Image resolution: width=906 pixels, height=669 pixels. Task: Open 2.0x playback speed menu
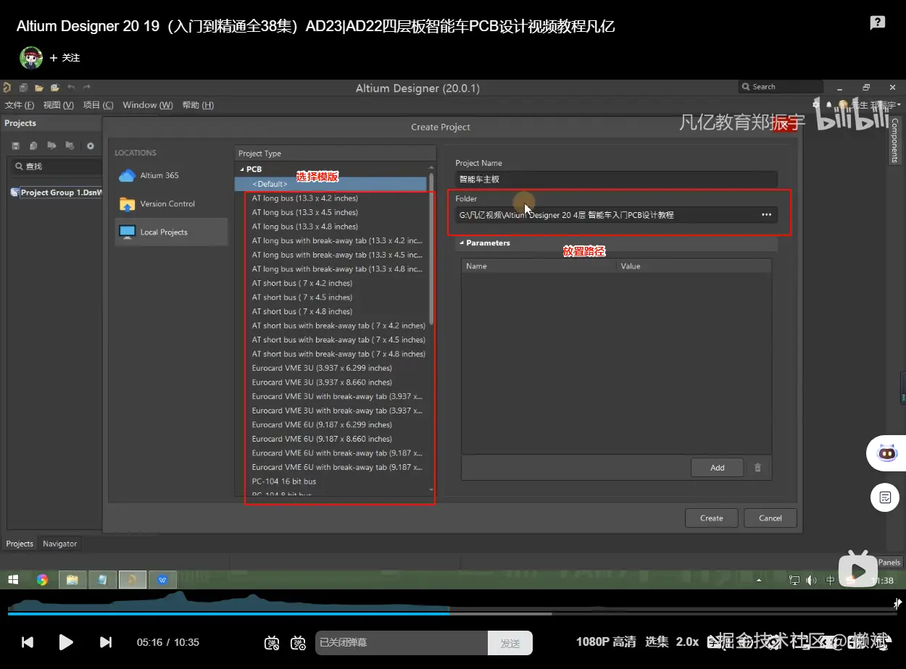687,641
